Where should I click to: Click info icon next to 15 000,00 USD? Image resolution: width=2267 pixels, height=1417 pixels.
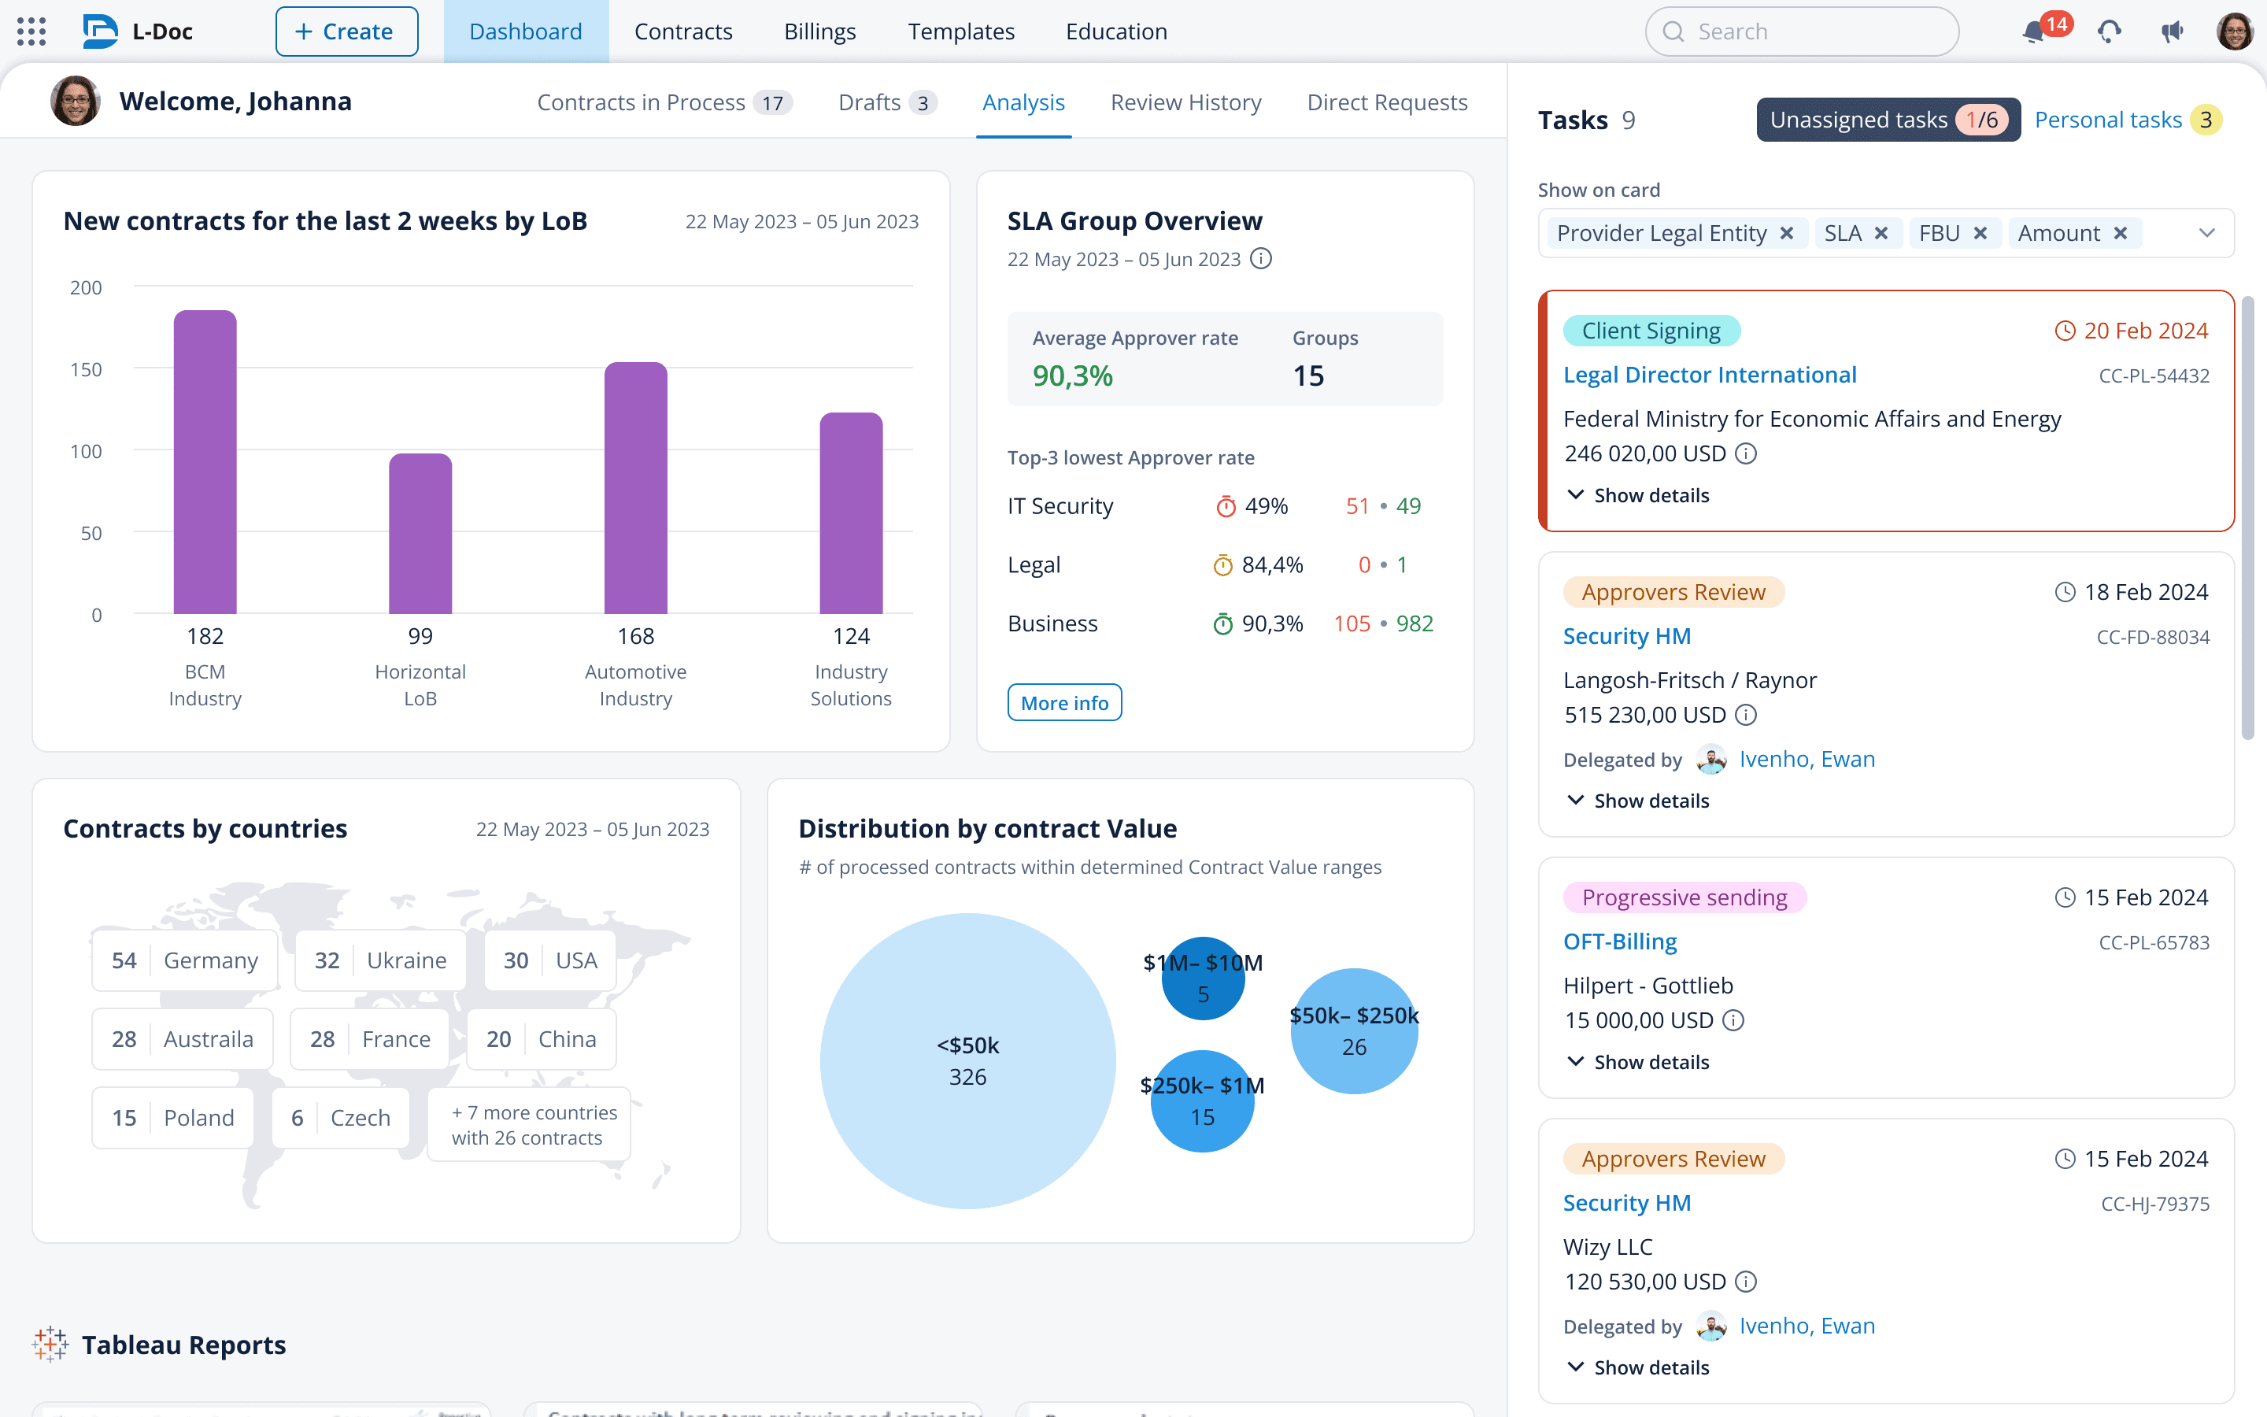pos(1733,1020)
